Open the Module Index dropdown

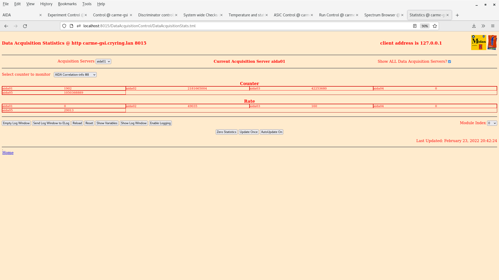[x=492, y=123]
